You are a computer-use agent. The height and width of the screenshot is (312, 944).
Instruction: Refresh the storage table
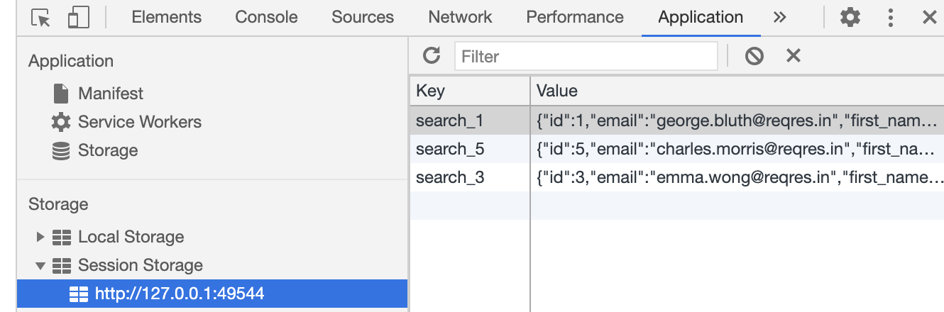[432, 55]
